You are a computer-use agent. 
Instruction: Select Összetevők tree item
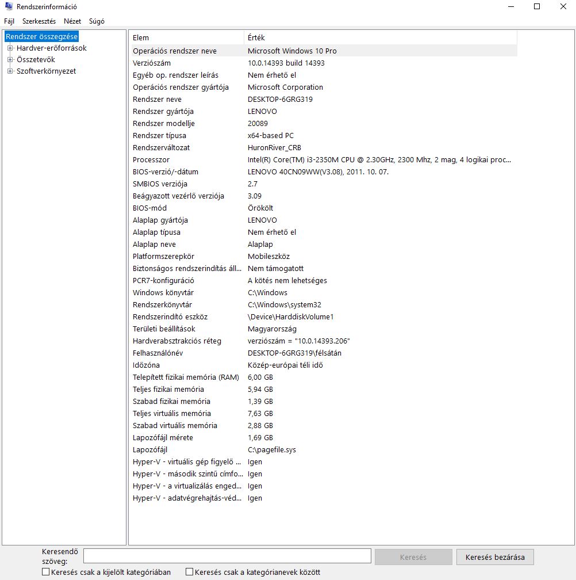click(36, 60)
